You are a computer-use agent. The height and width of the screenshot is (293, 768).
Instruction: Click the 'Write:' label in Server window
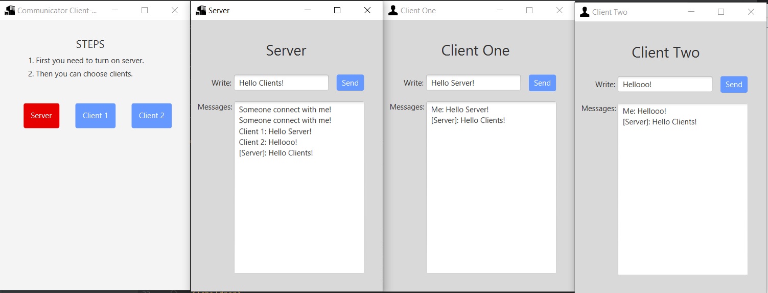tap(222, 83)
